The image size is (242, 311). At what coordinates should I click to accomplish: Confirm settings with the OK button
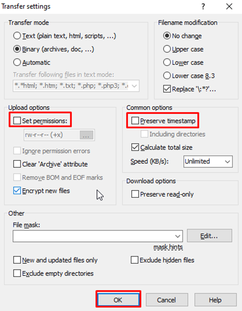click(118, 300)
